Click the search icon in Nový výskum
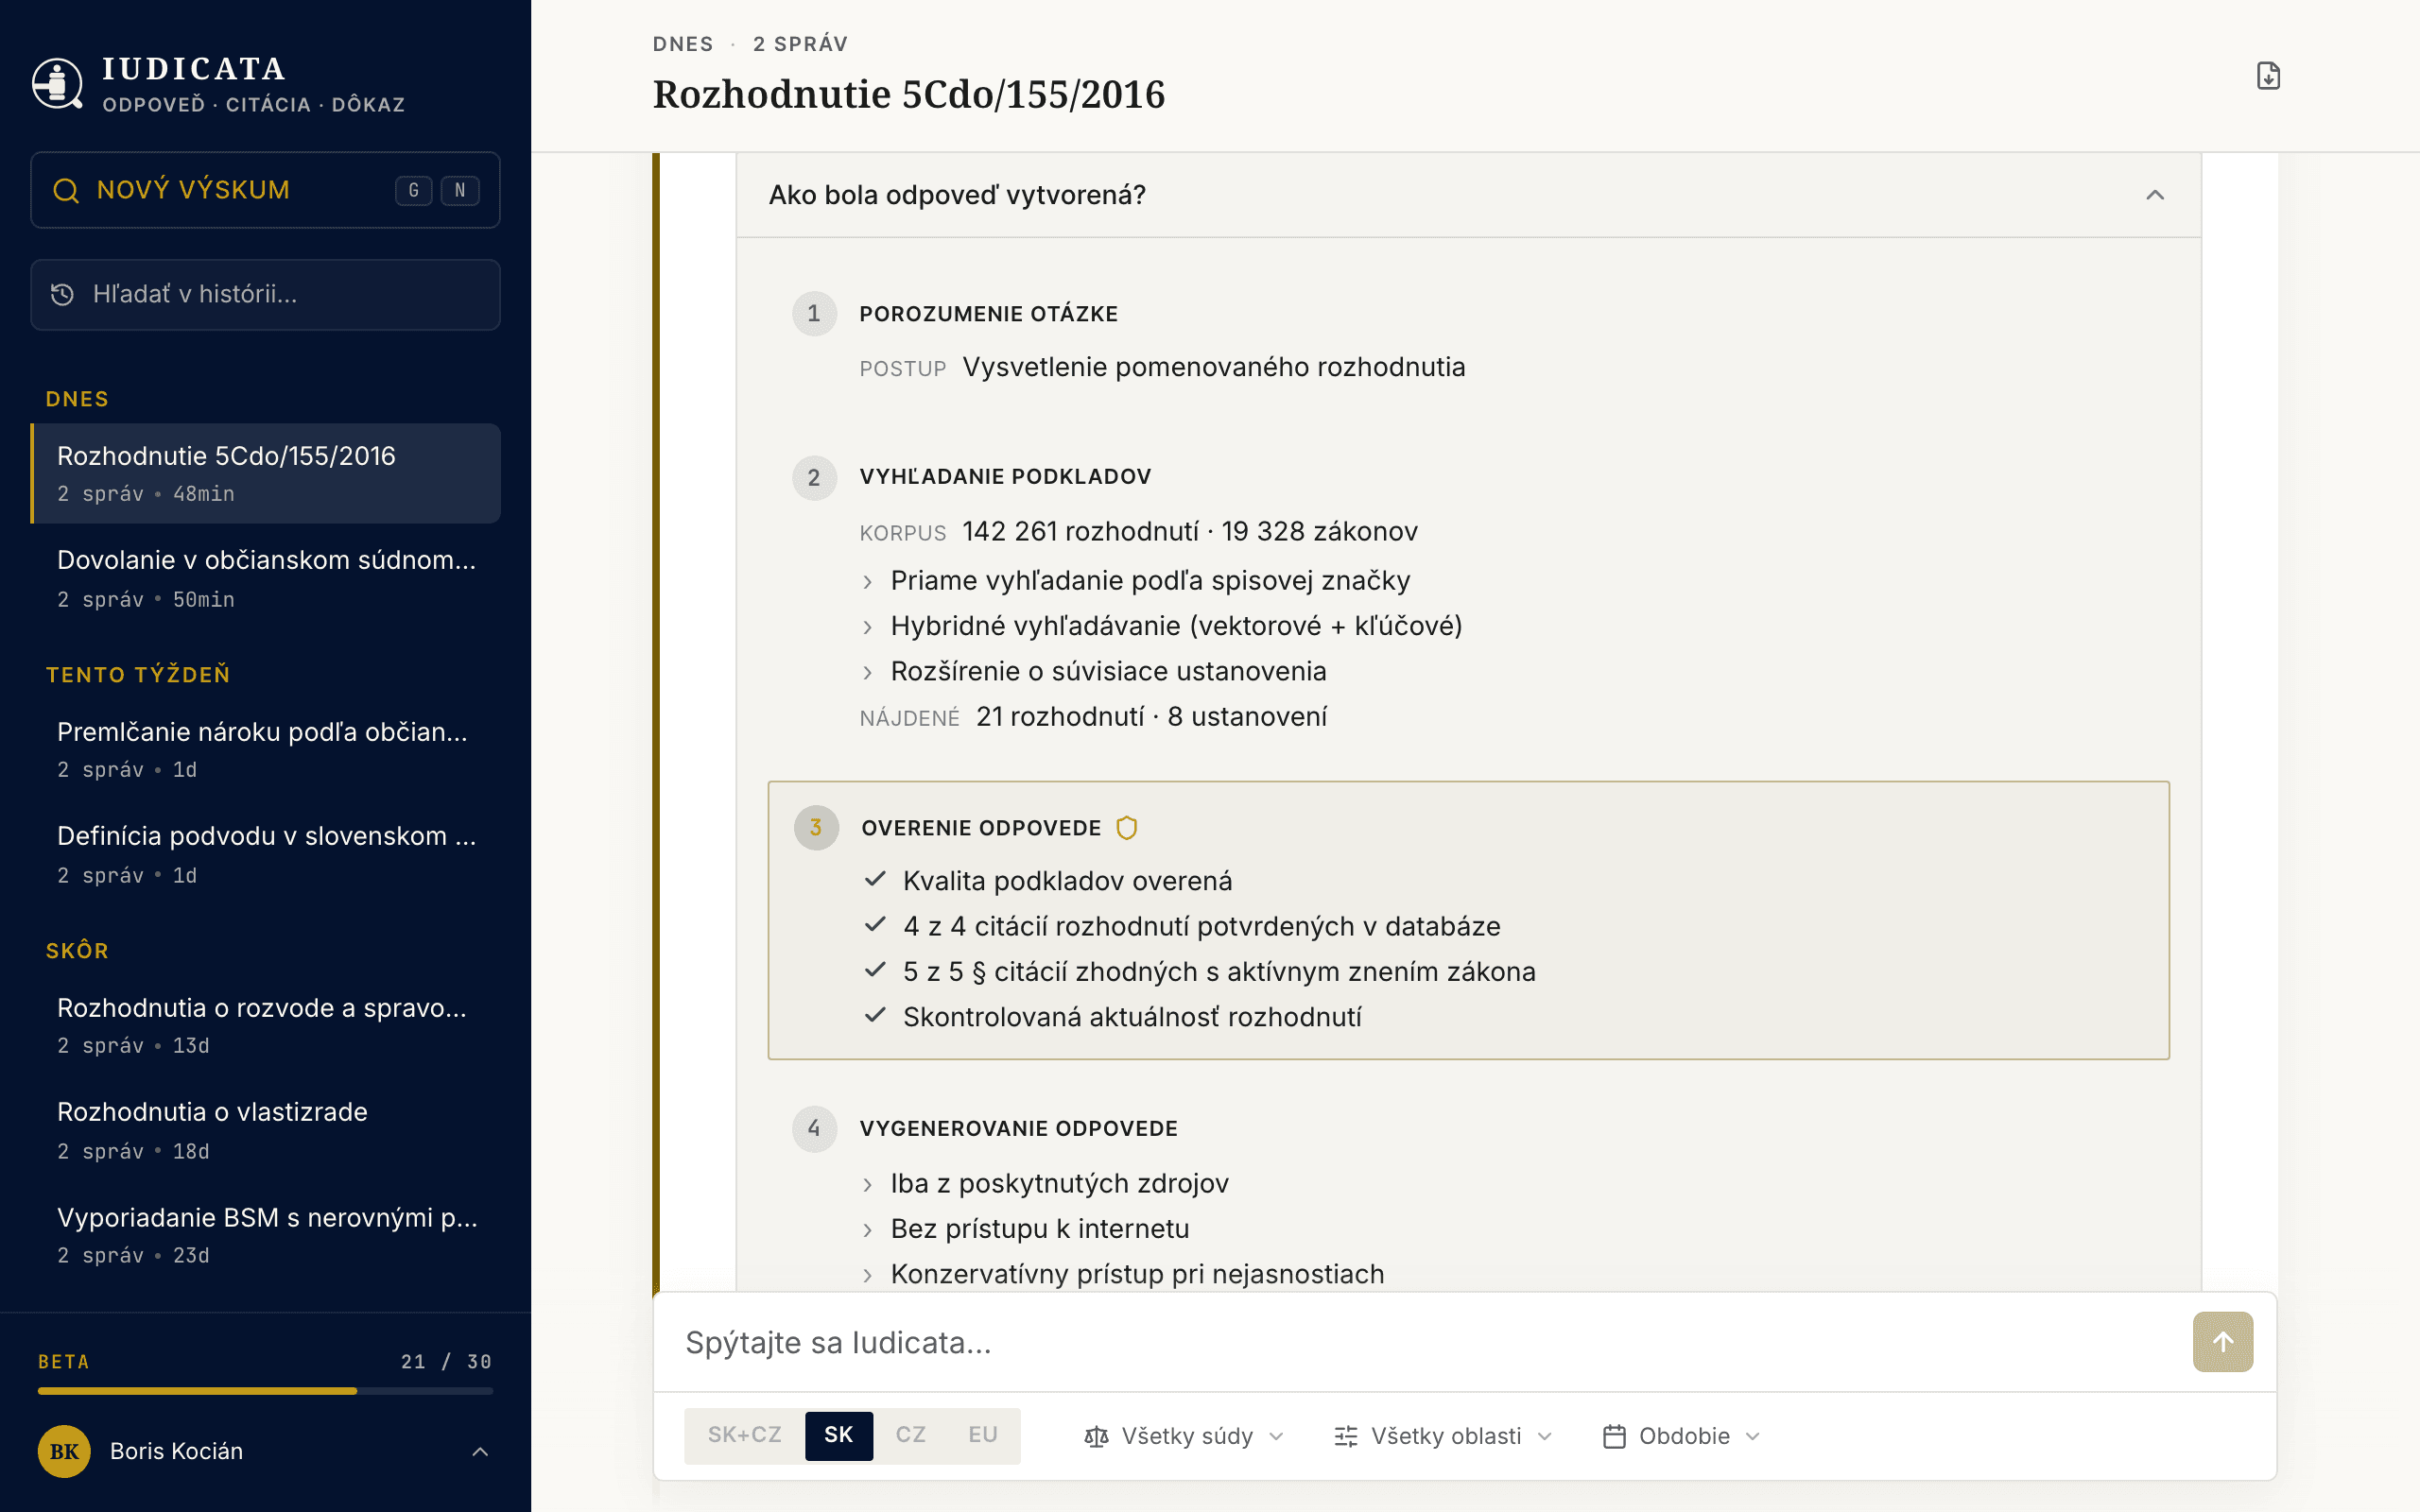Screen dimensions: 2420x1512 tap(66, 190)
